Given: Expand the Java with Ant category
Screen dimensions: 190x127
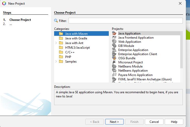Looking at the screenshot, I should tap(56, 43).
